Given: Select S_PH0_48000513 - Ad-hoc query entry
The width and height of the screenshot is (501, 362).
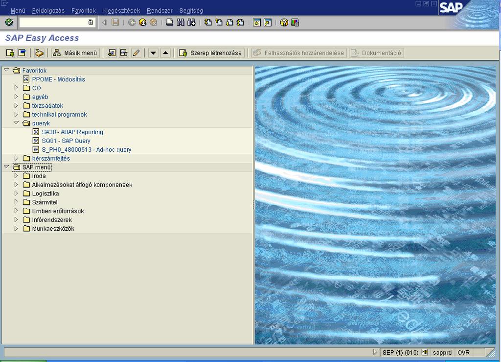Looking at the screenshot, I should (x=87, y=150).
